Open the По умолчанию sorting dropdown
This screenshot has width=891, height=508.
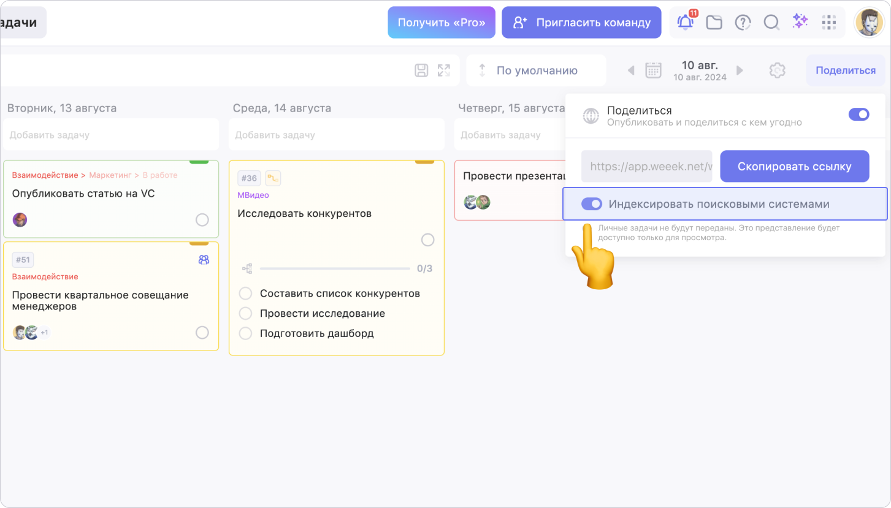click(x=536, y=70)
